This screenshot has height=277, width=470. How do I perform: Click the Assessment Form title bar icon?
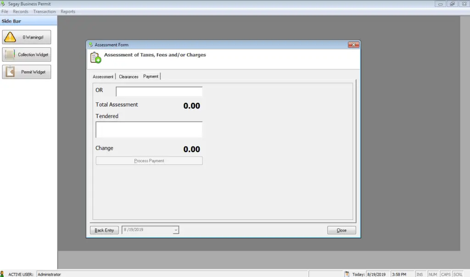(x=90, y=45)
